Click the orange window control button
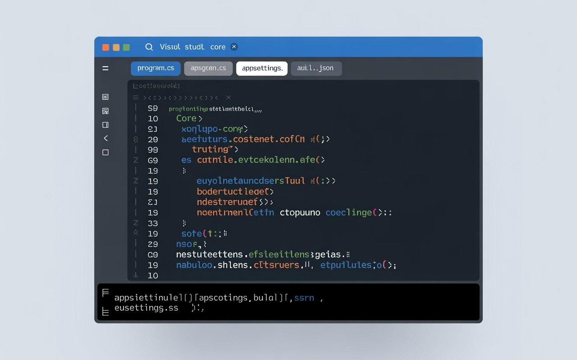This screenshot has width=577, height=360. click(x=106, y=47)
